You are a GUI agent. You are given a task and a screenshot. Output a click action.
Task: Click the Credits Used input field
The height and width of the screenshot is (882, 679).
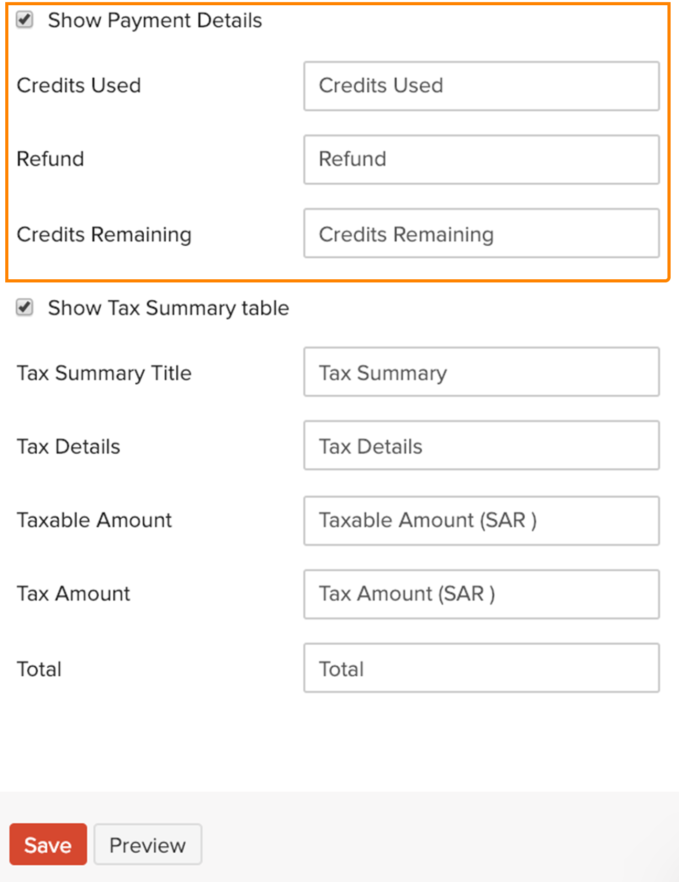(481, 86)
